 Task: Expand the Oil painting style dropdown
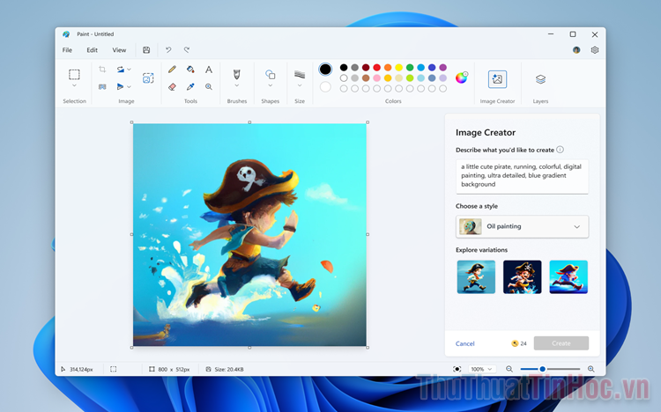pos(577,226)
